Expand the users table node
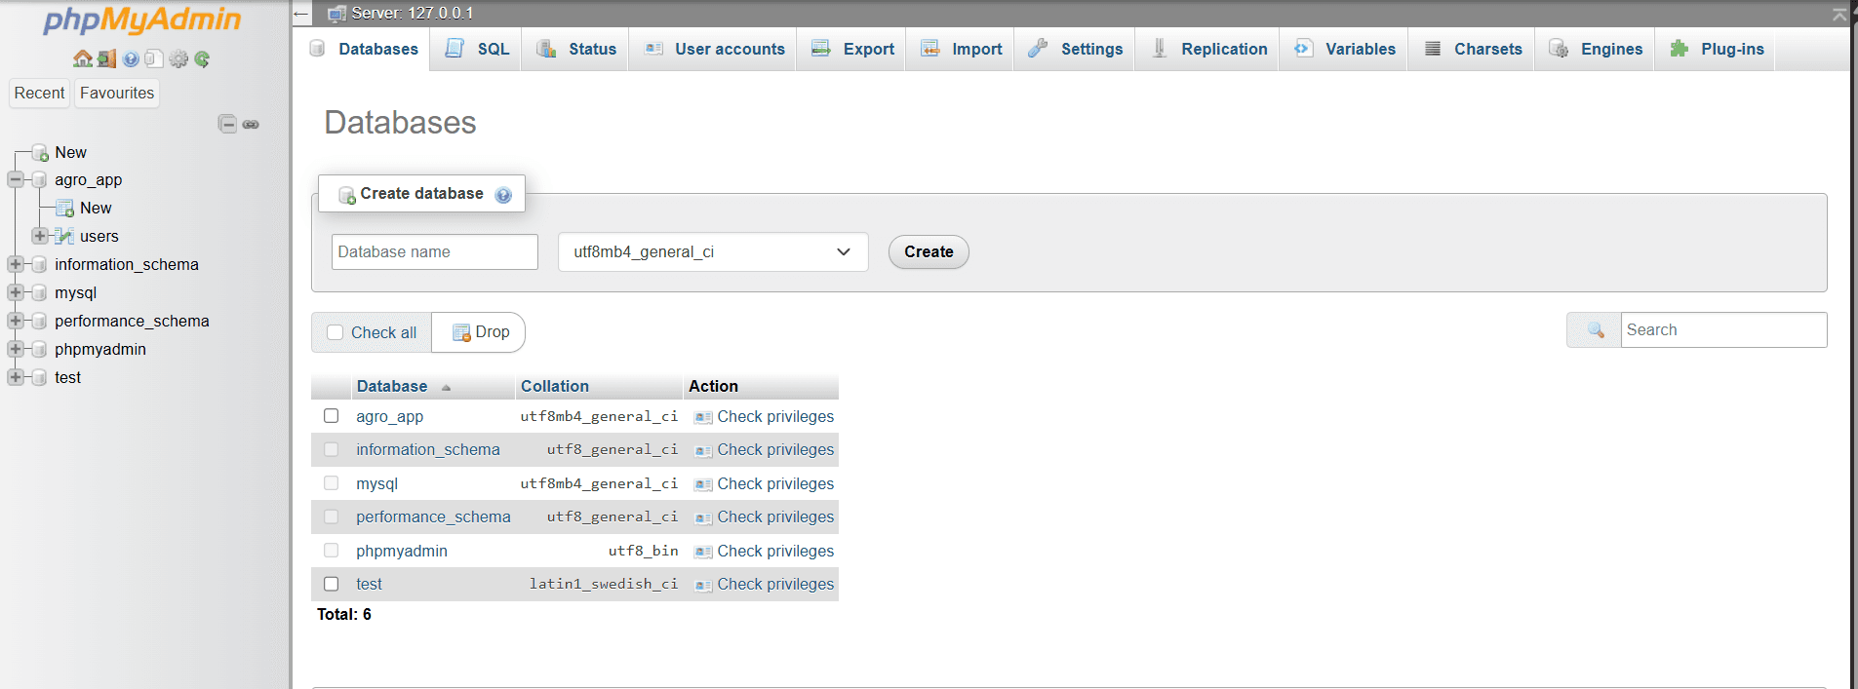This screenshot has width=1858, height=689. pyautogui.click(x=40, y=236)
